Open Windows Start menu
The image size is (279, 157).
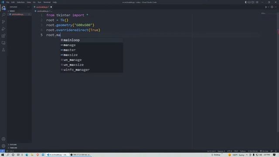pyautogui.click(x=3, y=155)
